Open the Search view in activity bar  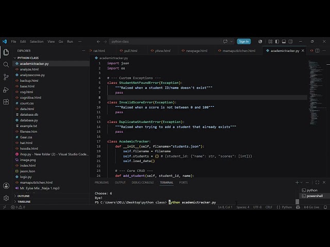[x=6, y=64]
